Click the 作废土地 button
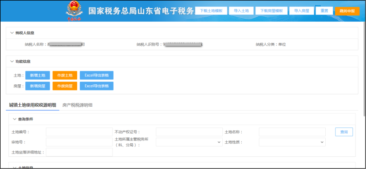Image resolution: width=366 pixels, height=169 pixels. point(65,76)
